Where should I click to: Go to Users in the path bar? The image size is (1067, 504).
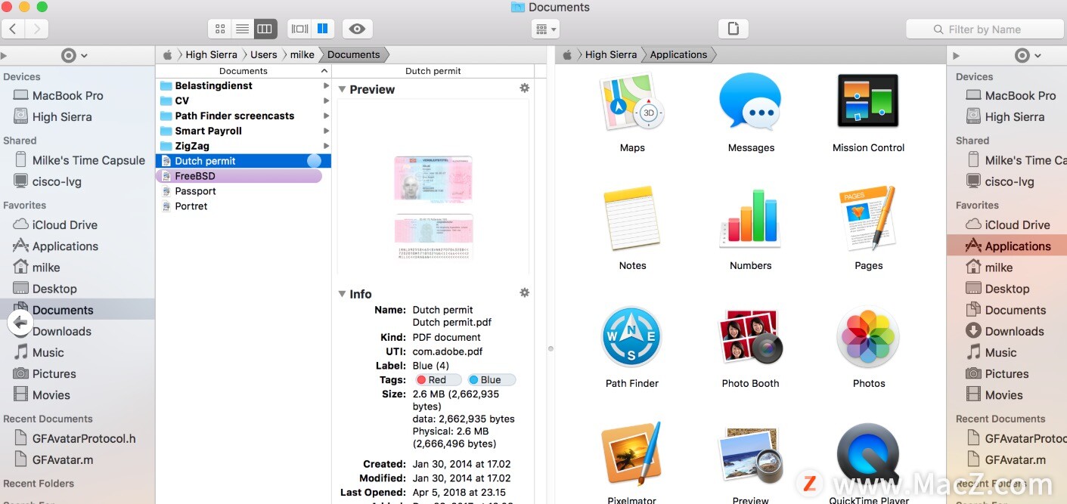click(x=264, y=54)
